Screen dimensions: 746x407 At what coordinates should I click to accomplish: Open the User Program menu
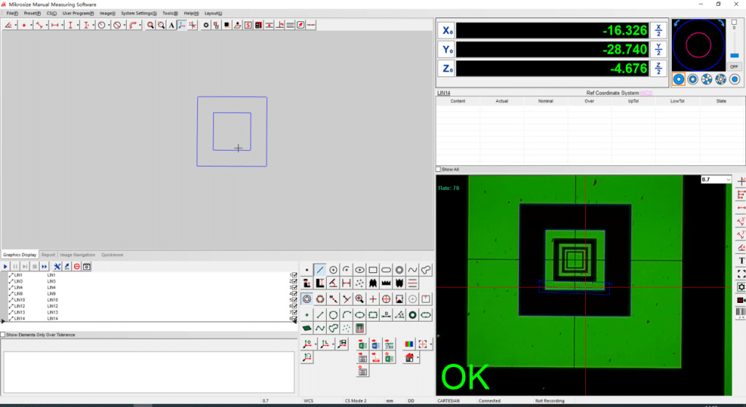[78, 13]
